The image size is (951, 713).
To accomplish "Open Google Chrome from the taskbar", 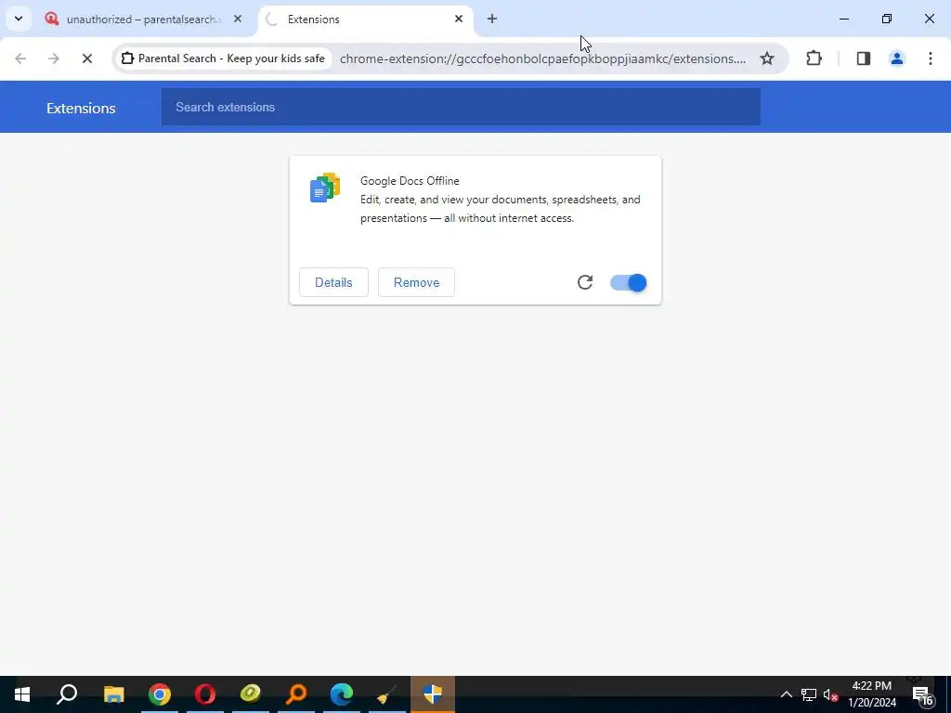I will 160,694.
